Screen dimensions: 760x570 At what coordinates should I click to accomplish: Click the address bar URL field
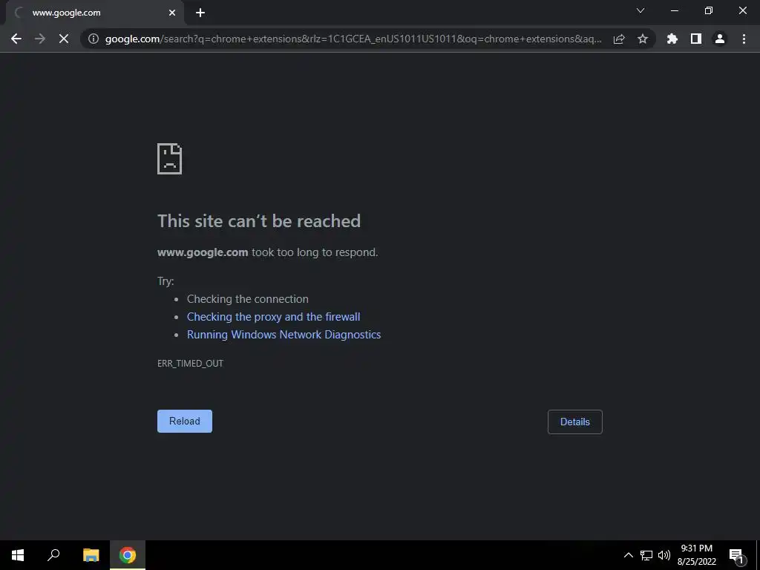(x=353, y=39)
